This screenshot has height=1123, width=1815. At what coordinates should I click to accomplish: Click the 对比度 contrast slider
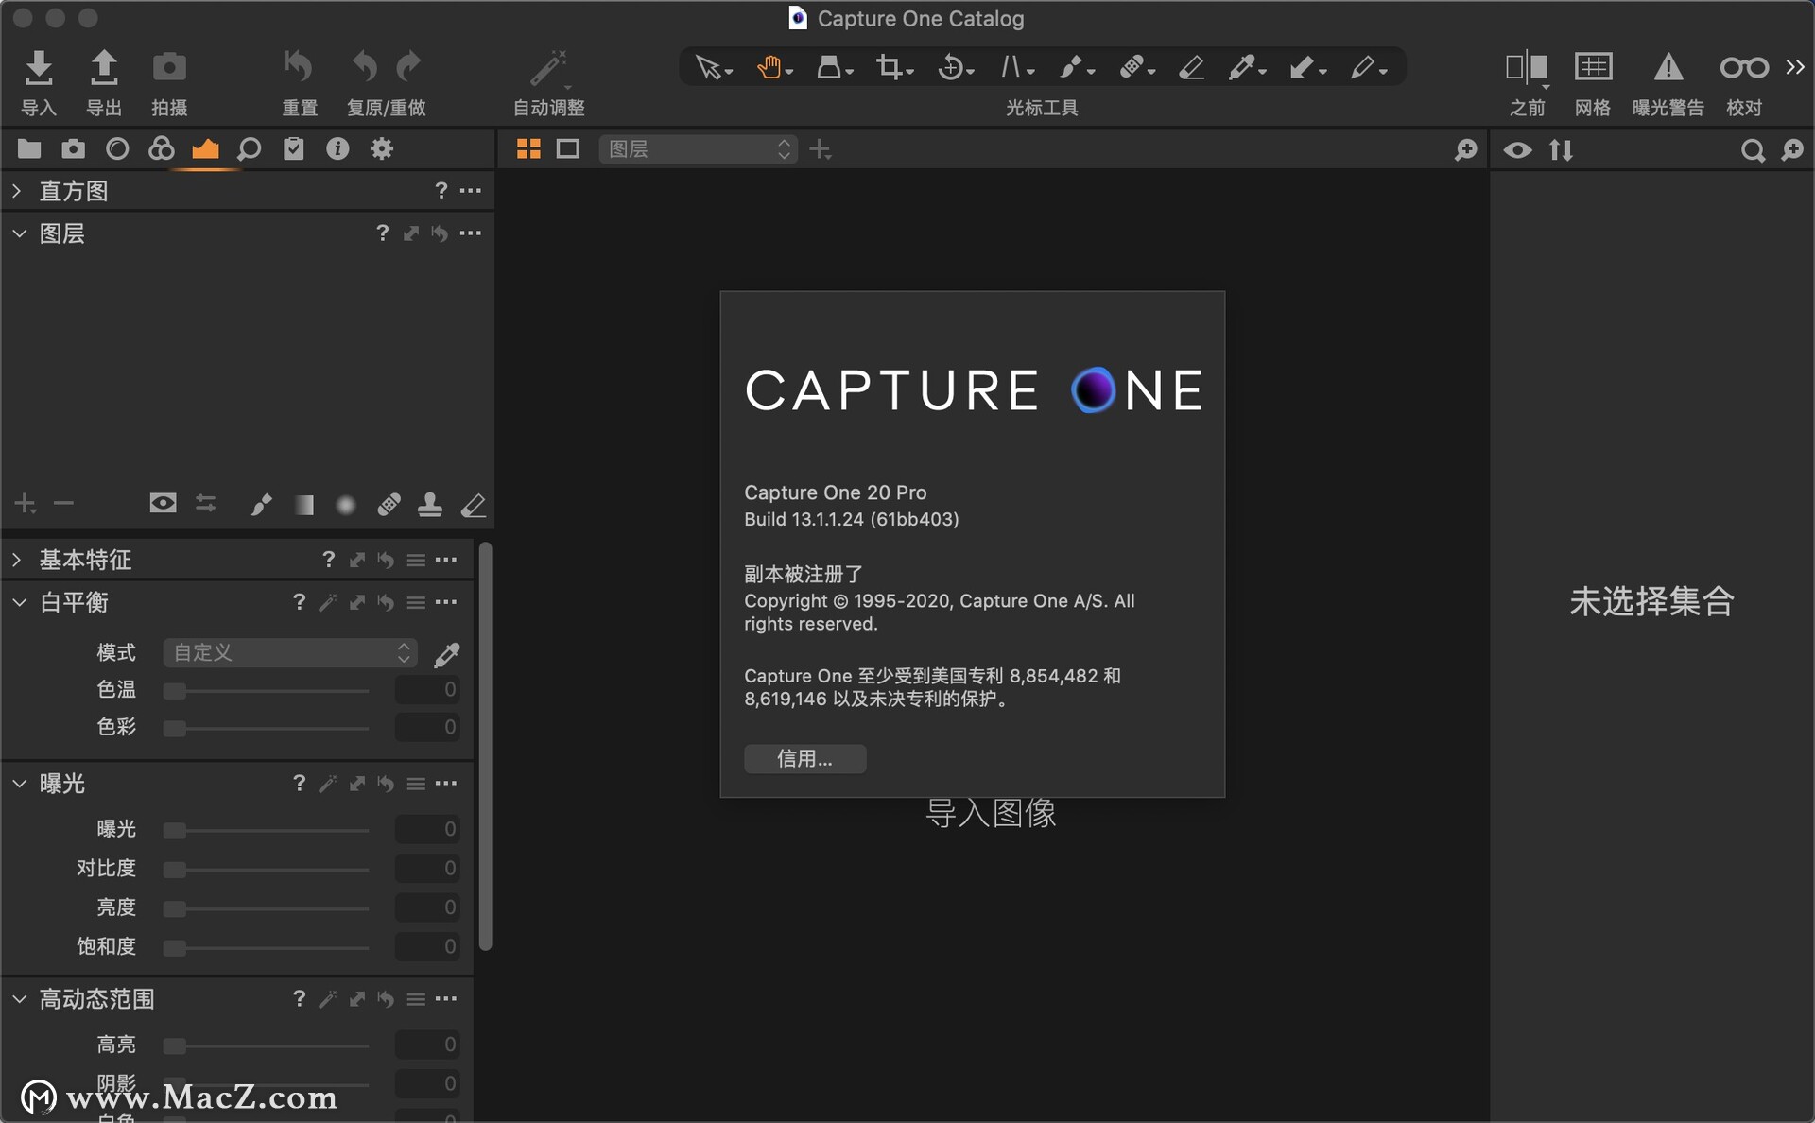point(266,870)
